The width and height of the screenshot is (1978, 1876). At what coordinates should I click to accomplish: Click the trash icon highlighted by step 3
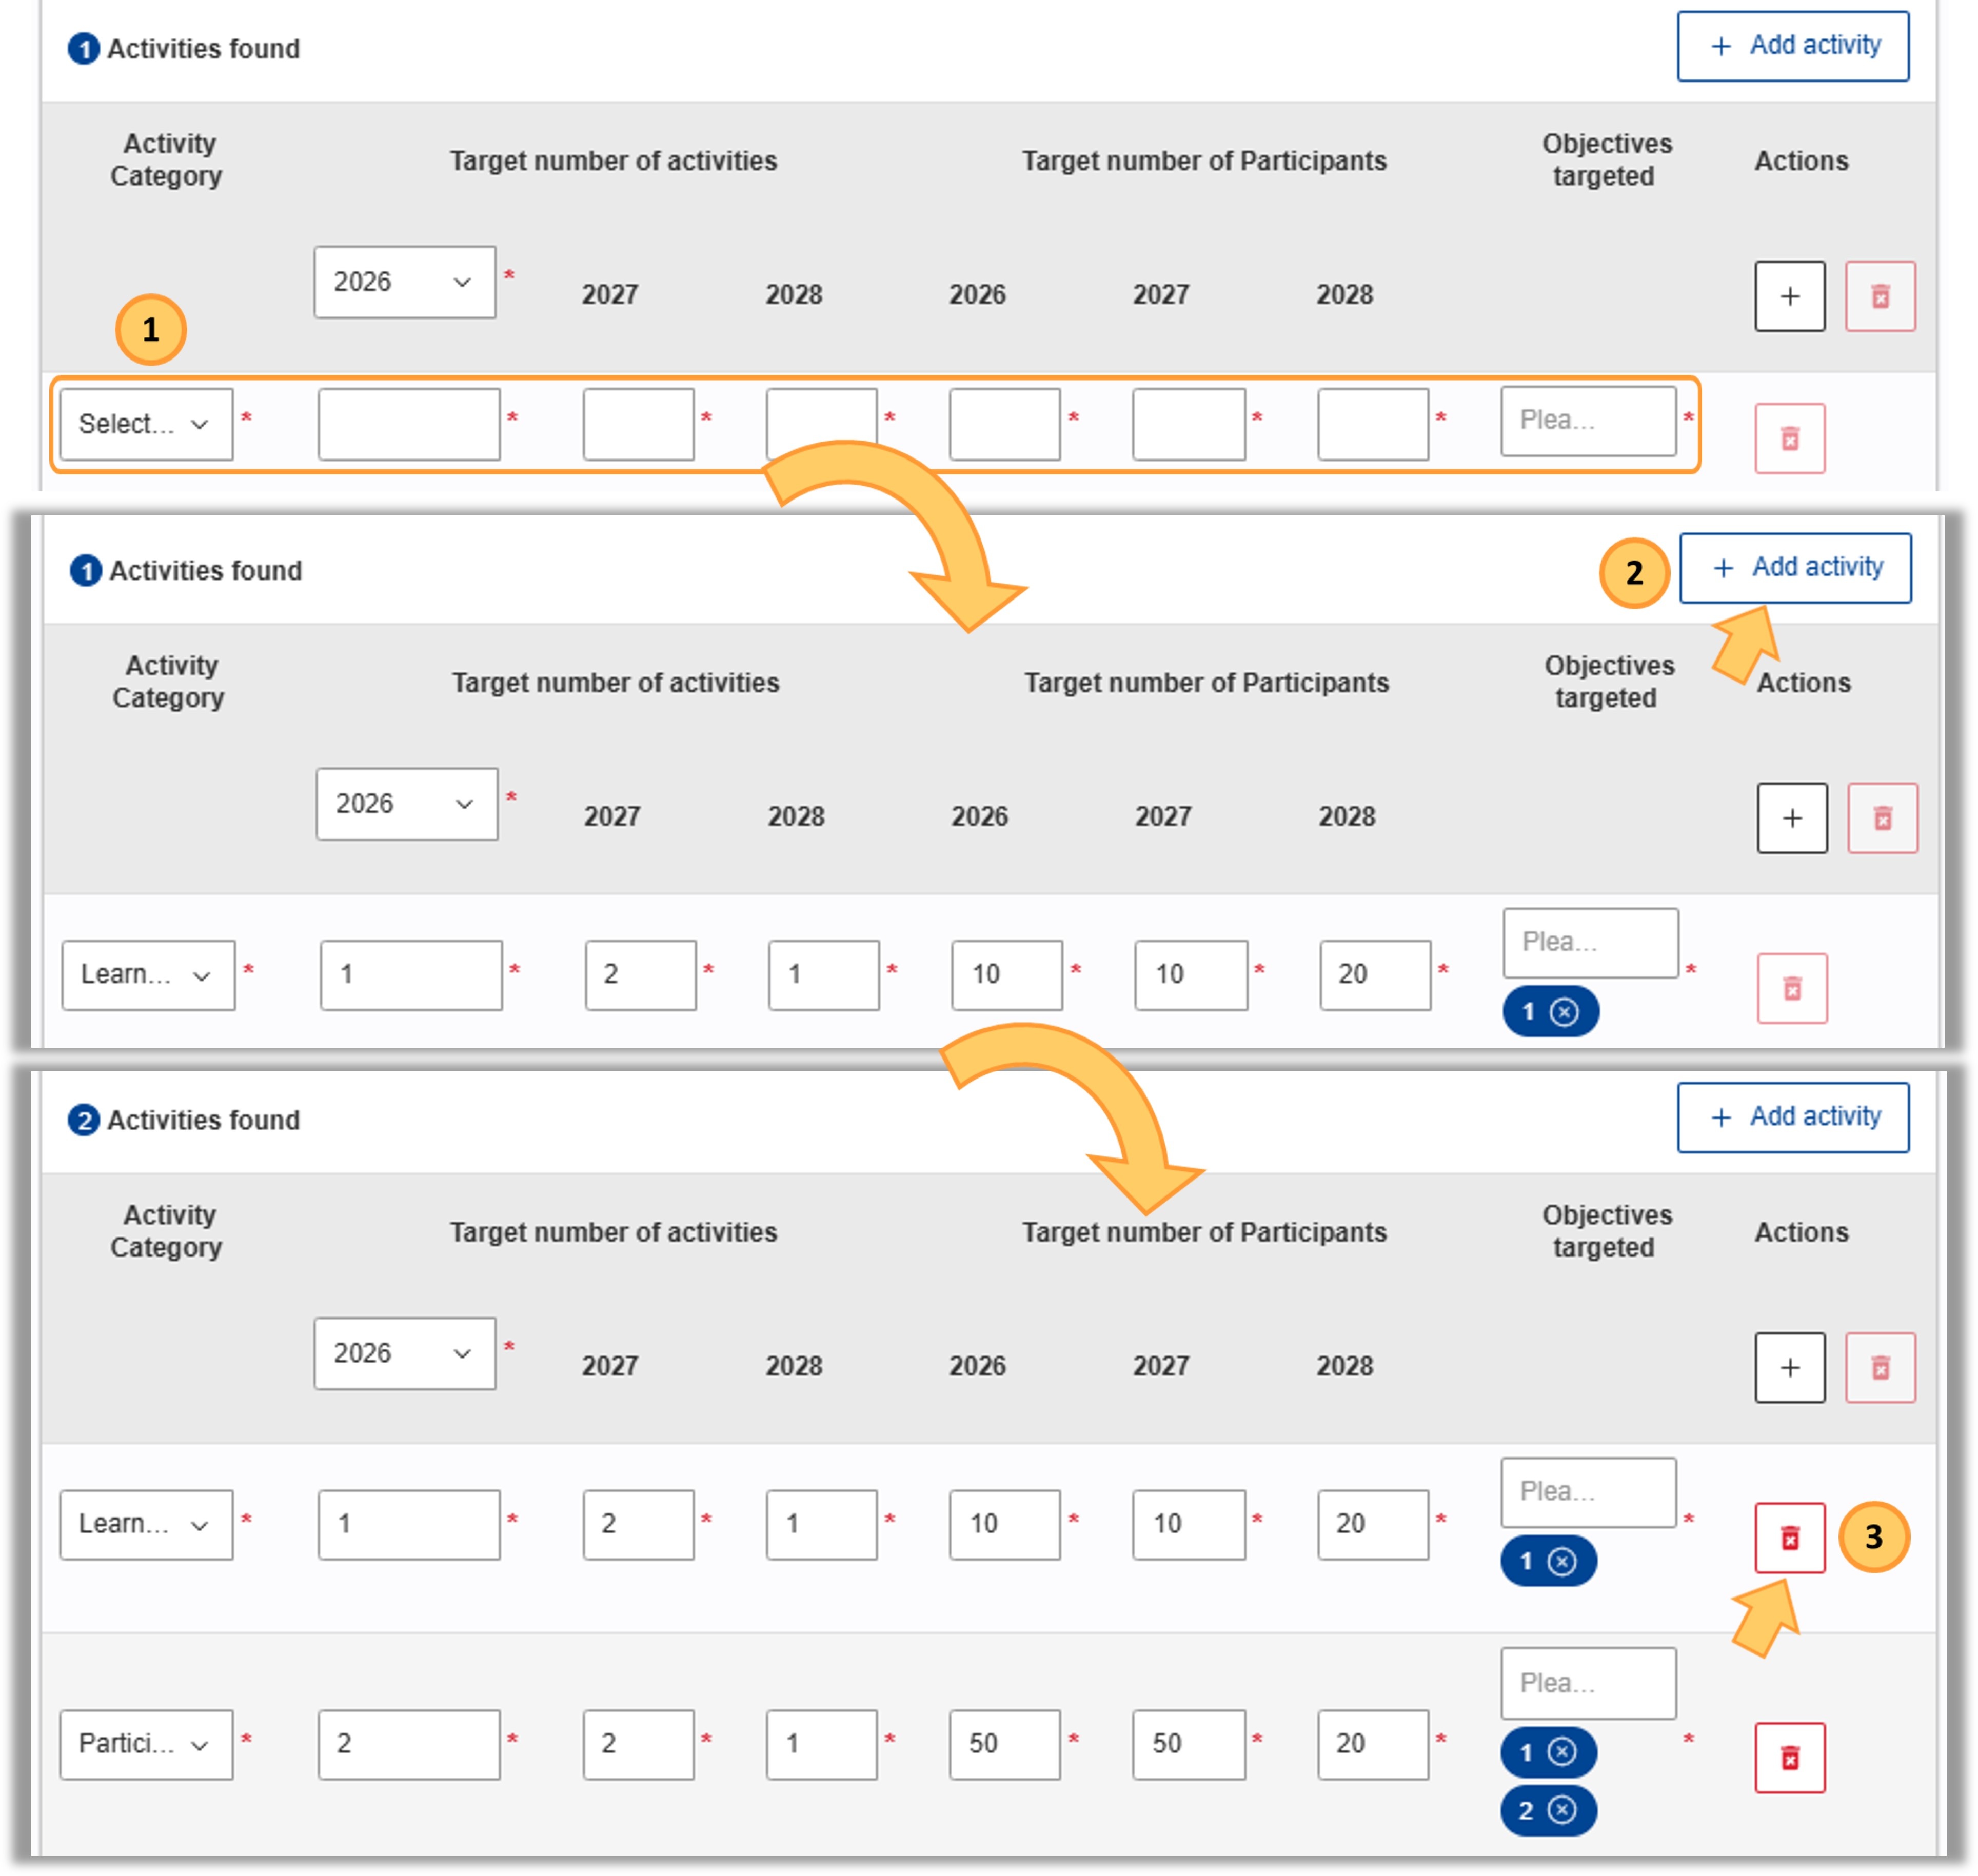pos(1789,1537)
